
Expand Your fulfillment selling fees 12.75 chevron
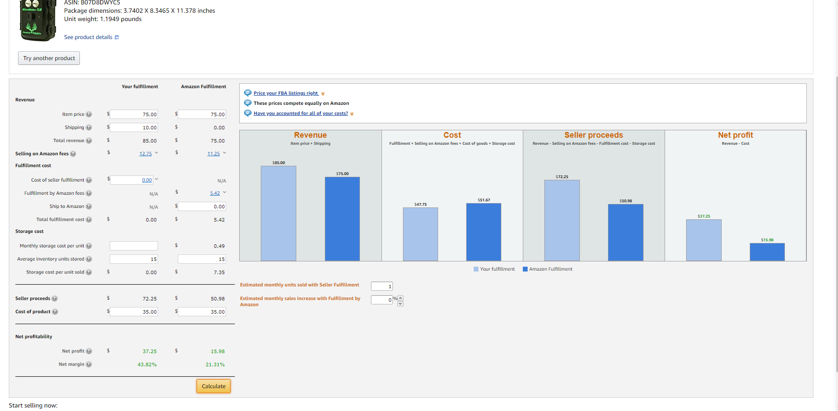[156, 153]
